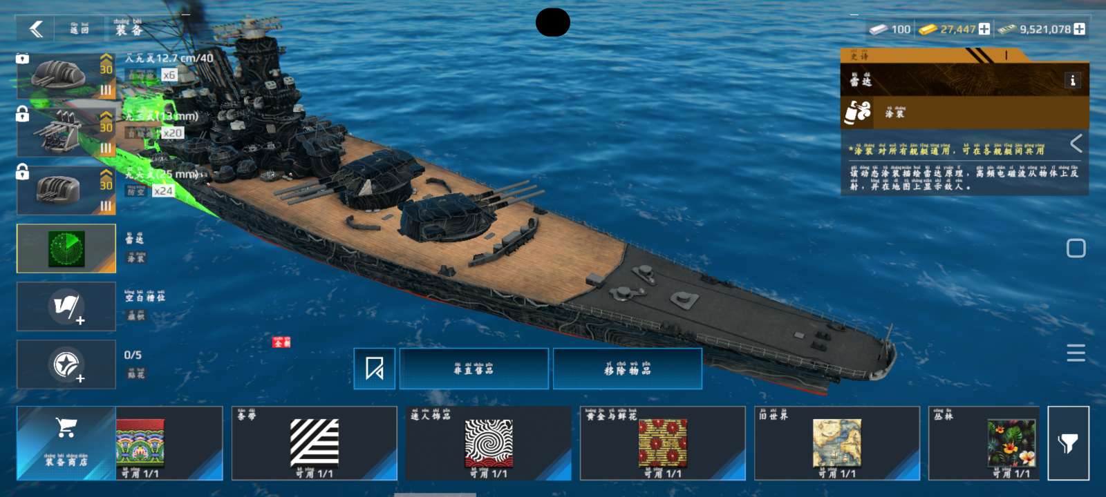Screen dimensions: 1106x497
Task: Tap the info icon on radar panel
Action: point(1073,81)
